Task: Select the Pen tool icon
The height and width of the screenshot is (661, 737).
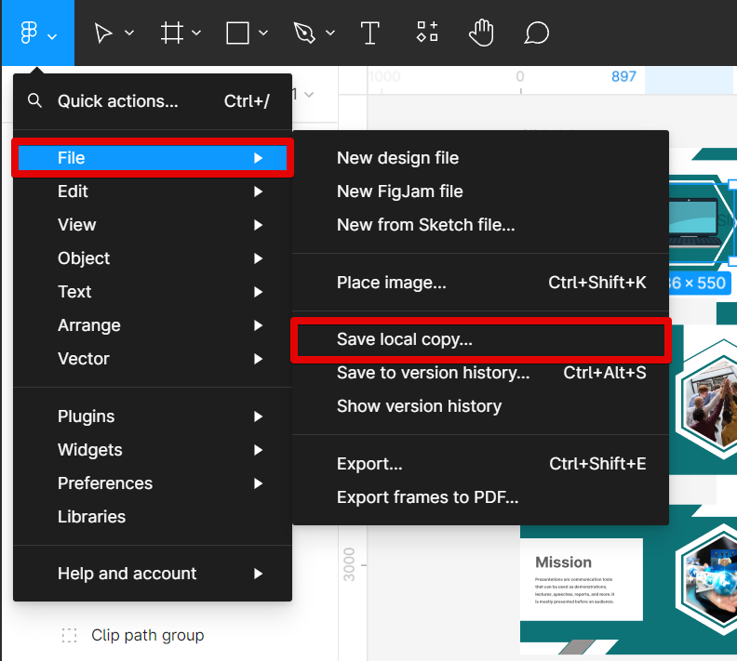Action: 304,34
